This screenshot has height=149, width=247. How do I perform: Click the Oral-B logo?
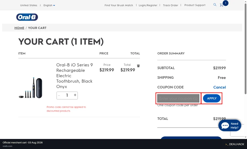[27, 17]
